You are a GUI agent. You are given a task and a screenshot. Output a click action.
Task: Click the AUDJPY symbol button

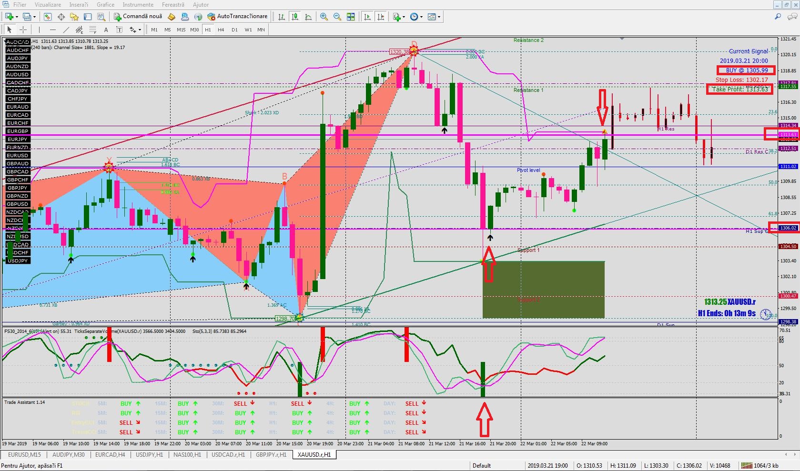tap(18, 58)
